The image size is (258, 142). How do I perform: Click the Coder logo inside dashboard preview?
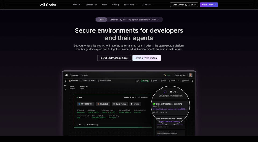[x=67, y=75]
